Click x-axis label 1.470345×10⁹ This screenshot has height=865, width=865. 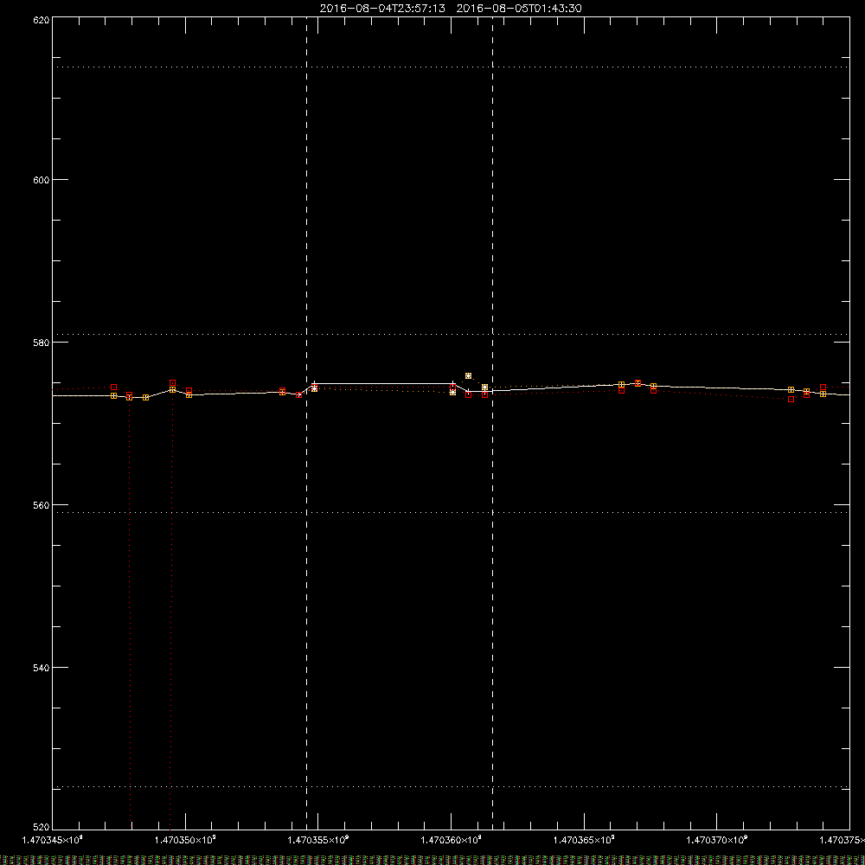[53, 840]
